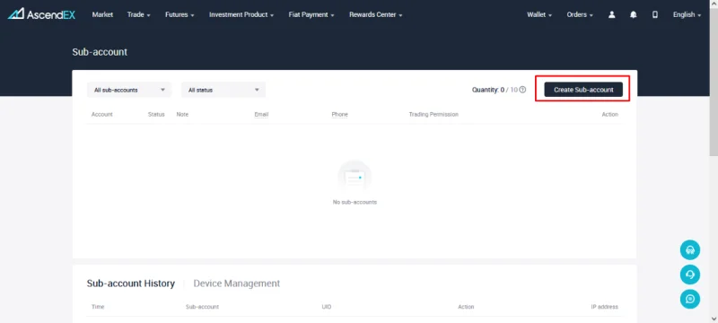Screen dimensions: 718x323
Task: Expand the Investment Product menu
Action: [241, 14]
